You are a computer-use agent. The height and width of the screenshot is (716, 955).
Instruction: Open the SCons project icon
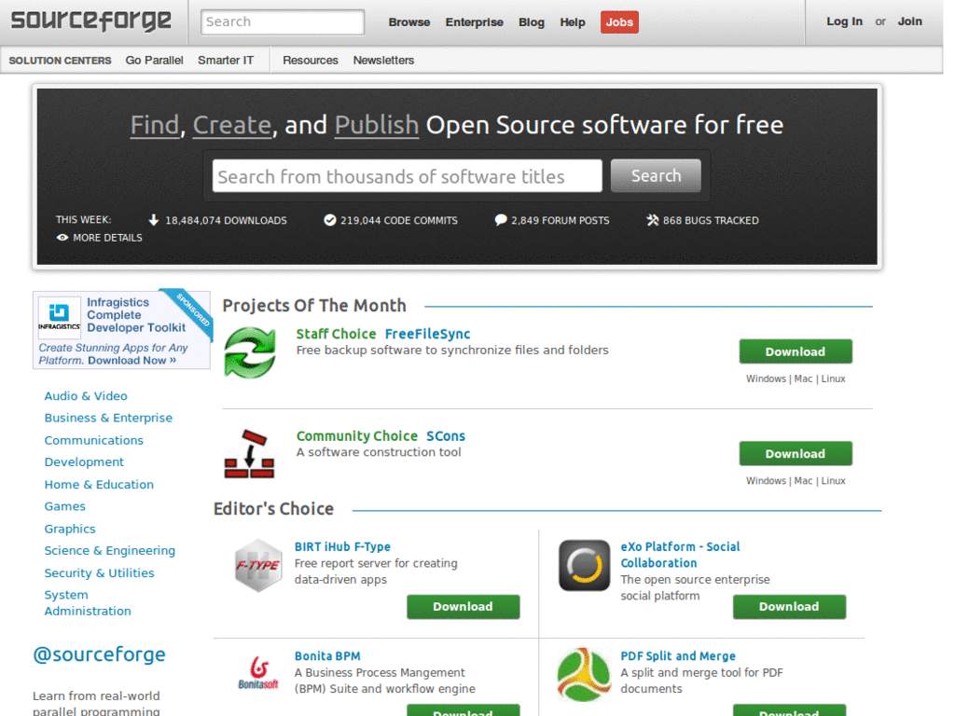(x=250, y=454)
